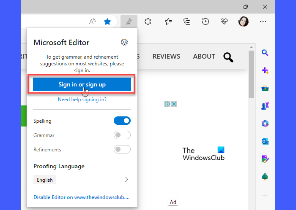
Task: Open sidebar Microsoft 365 icon
Action: coord(265,124)
